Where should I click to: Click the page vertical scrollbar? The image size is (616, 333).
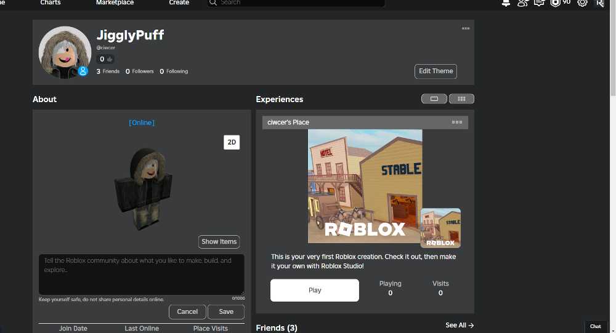tap(612, 47)
